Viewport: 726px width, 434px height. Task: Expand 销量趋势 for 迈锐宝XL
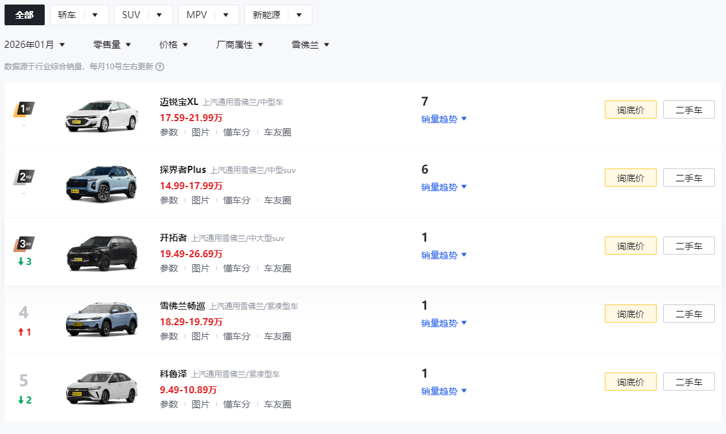point(444,119)
